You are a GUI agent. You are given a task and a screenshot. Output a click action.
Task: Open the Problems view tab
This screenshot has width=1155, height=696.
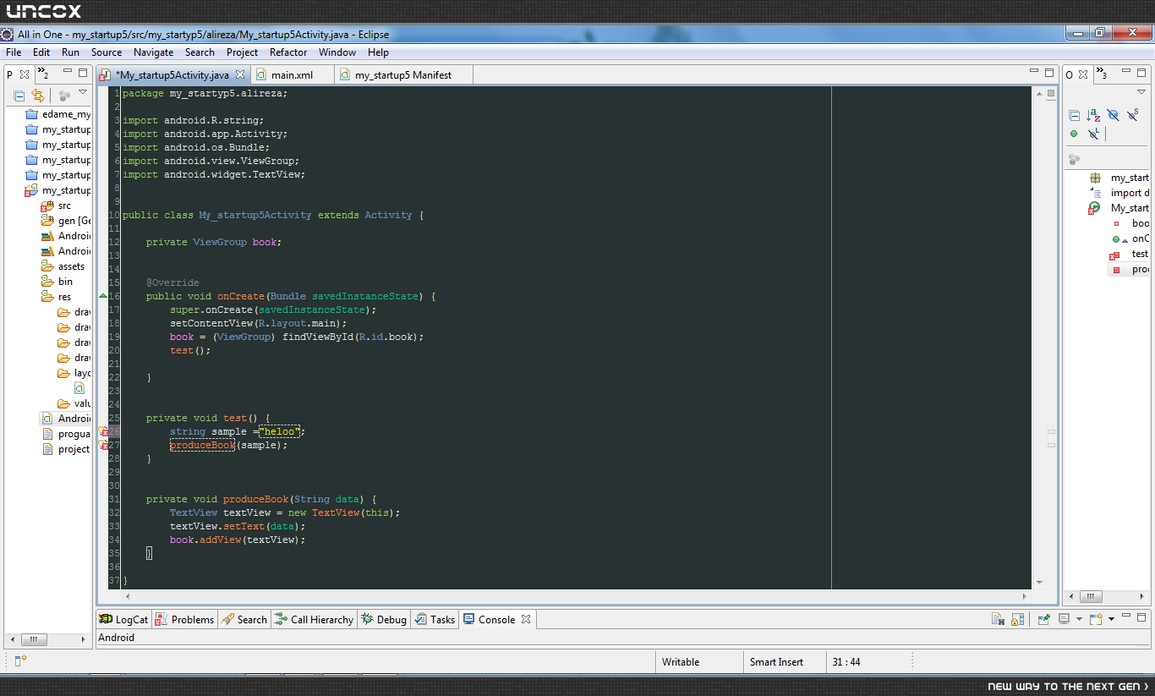tap(184, 620)
